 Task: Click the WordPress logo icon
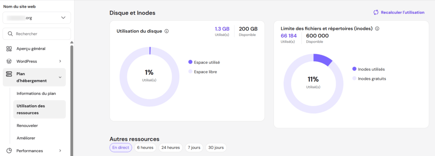point(9,61)
